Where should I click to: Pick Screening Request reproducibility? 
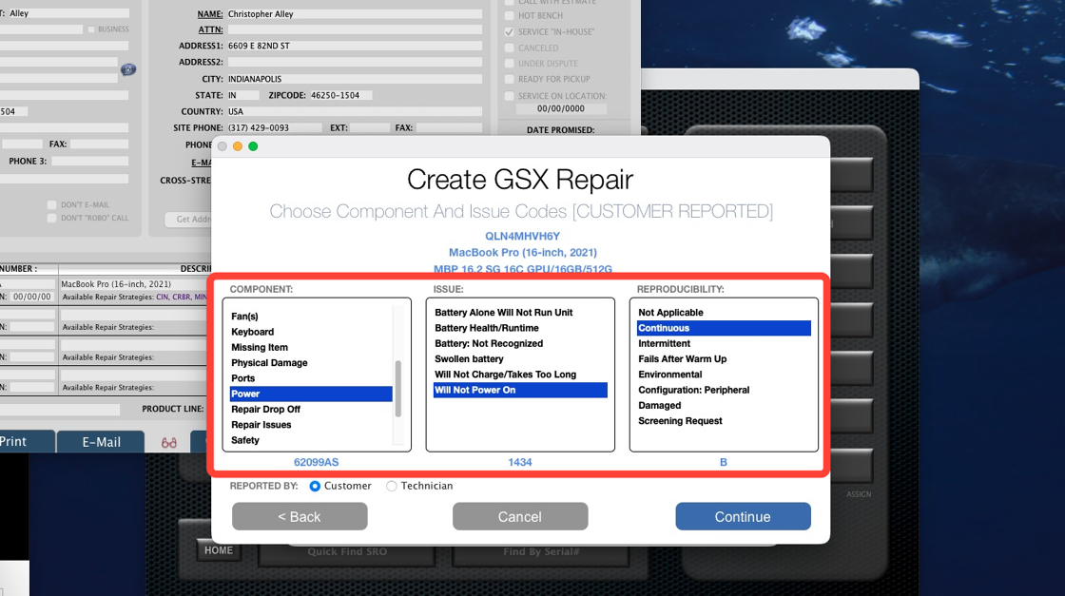point(724,421)
